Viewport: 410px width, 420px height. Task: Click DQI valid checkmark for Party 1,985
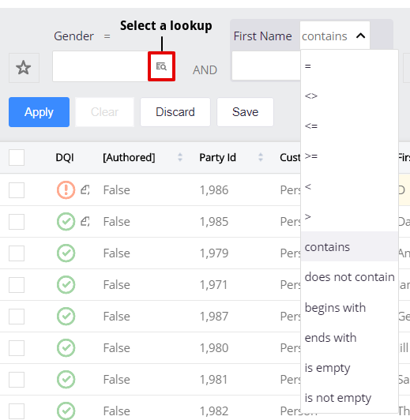point(66,222)
